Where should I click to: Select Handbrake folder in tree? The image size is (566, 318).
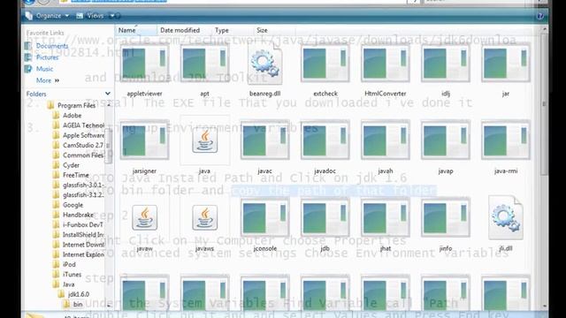78,215
